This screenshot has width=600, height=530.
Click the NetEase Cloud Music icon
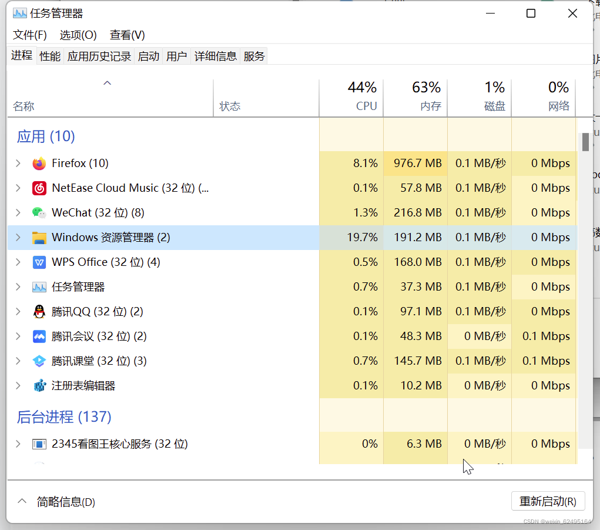(39, 188)
